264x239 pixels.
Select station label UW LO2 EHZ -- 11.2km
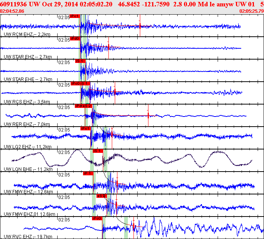[x=27, y=147]
